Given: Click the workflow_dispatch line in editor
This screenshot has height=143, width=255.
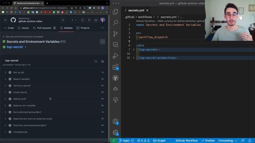Looking at the screenshot, I should click(x=153, y=37).
